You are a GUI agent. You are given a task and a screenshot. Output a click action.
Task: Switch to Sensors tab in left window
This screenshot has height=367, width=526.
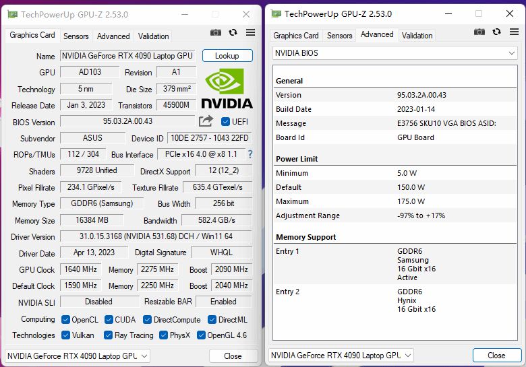(x=76, y=36)
